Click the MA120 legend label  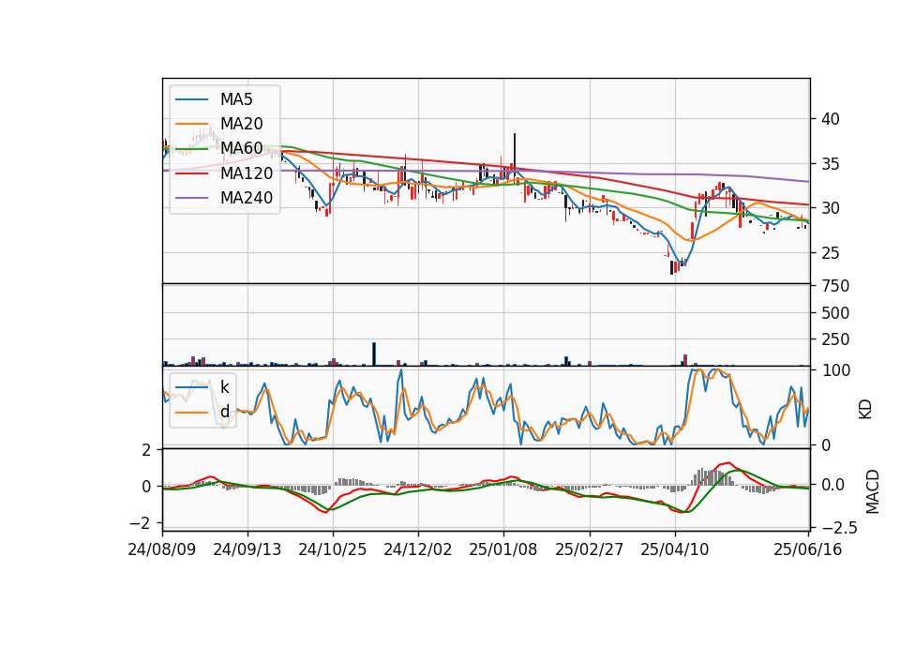247,173
